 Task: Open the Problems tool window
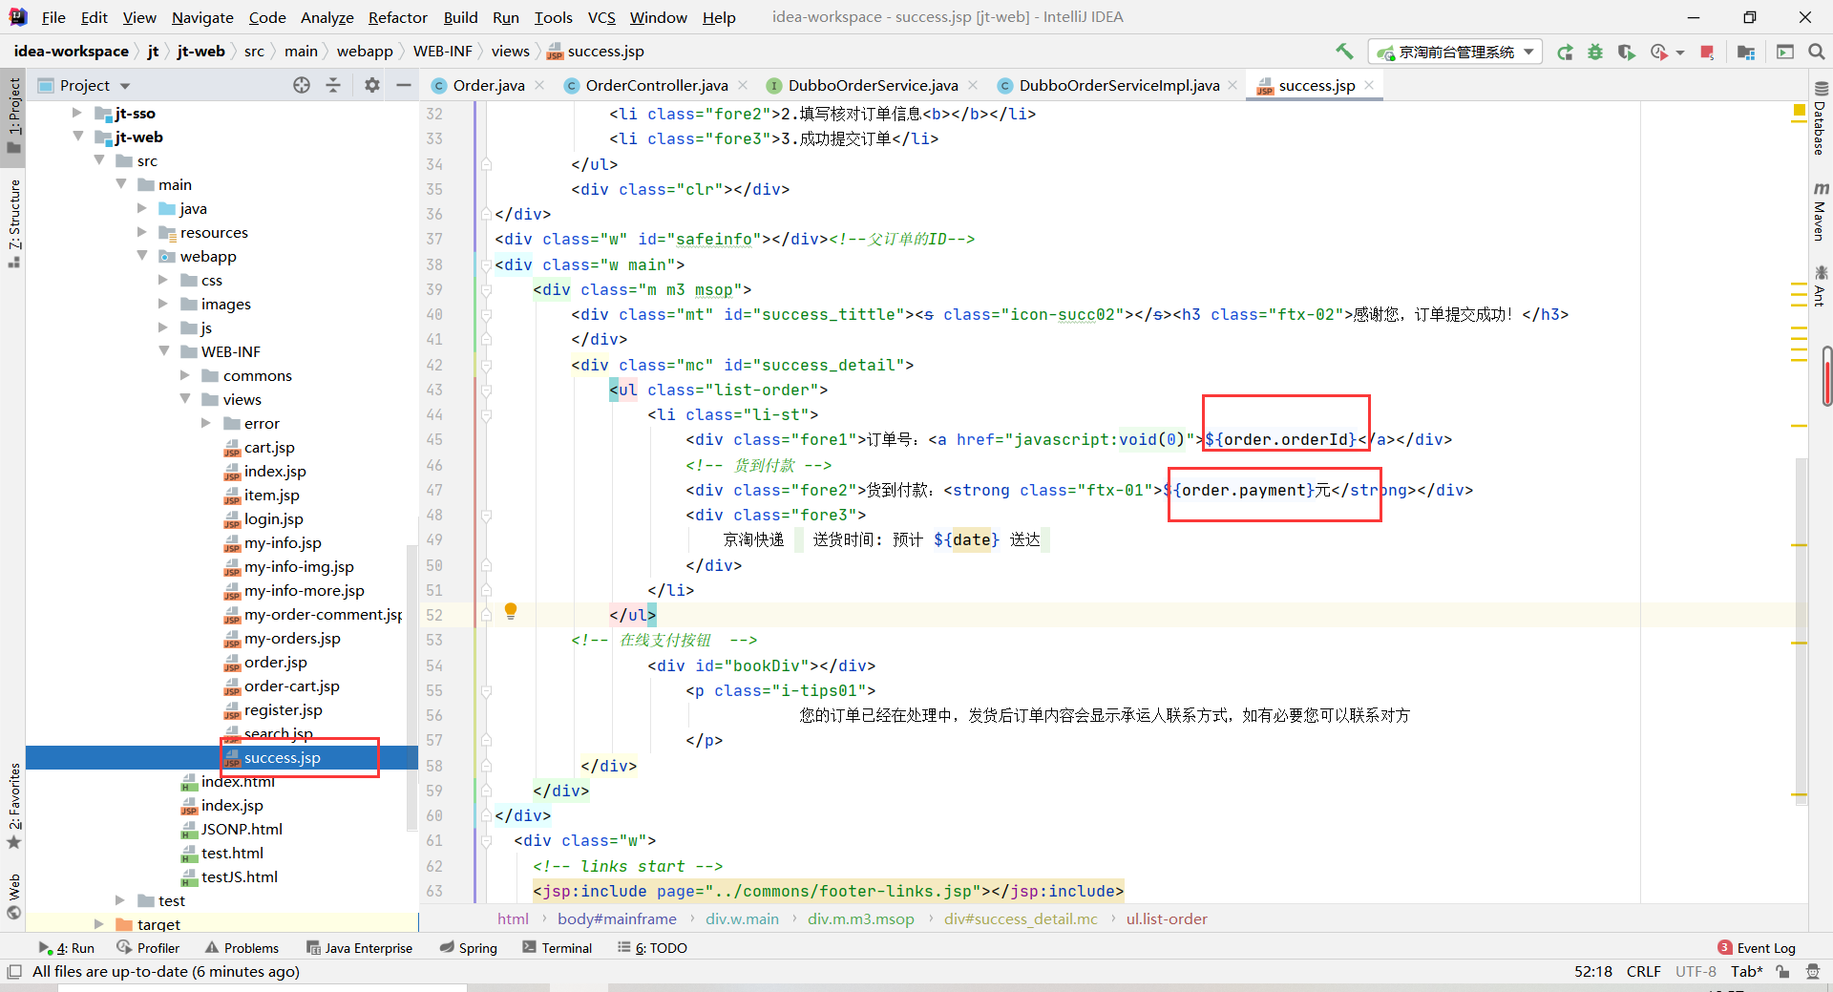[242, 948]
